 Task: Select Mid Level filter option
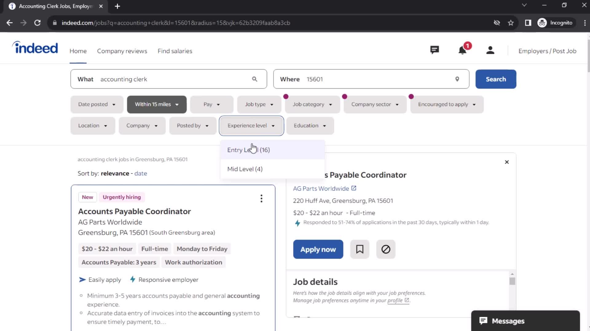pos(245,169)
